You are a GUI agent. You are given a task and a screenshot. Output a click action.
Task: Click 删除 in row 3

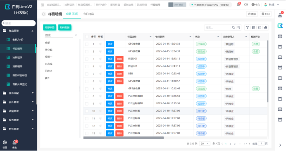(119, 59)
